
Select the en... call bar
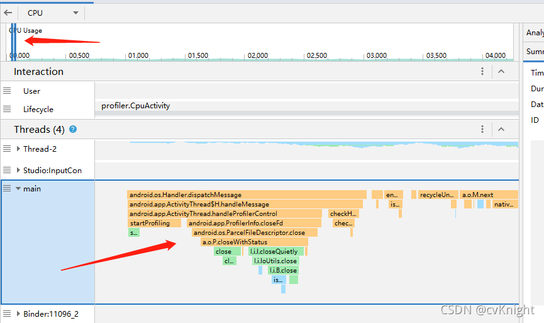[394, 195]
